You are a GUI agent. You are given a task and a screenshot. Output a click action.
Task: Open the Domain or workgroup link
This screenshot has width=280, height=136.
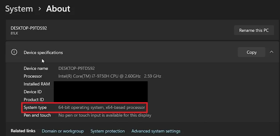click(x=63, y=131)
